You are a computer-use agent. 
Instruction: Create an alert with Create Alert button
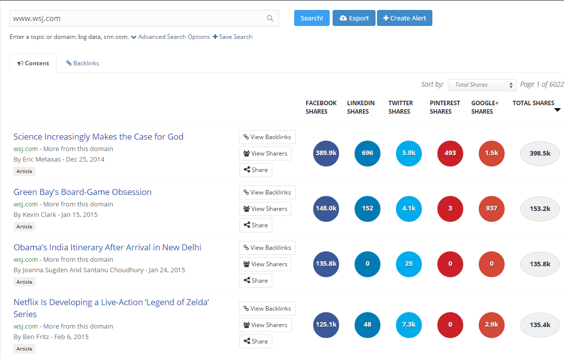click(x=404, y=18)
